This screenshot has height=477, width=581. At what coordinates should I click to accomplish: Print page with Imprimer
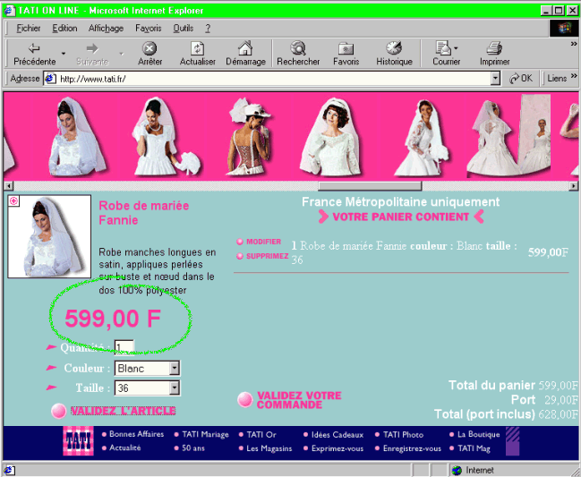pyautogui.click(x=494, y=54)
